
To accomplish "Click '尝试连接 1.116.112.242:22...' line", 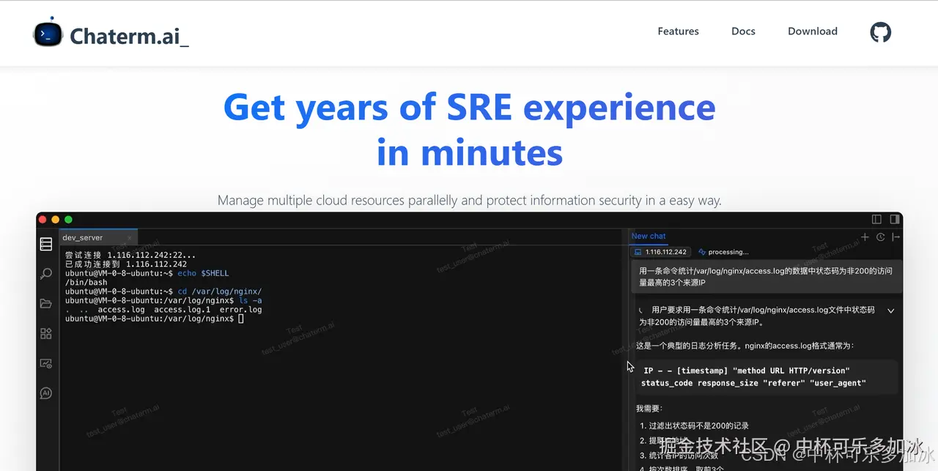I will tap(130, 255).
